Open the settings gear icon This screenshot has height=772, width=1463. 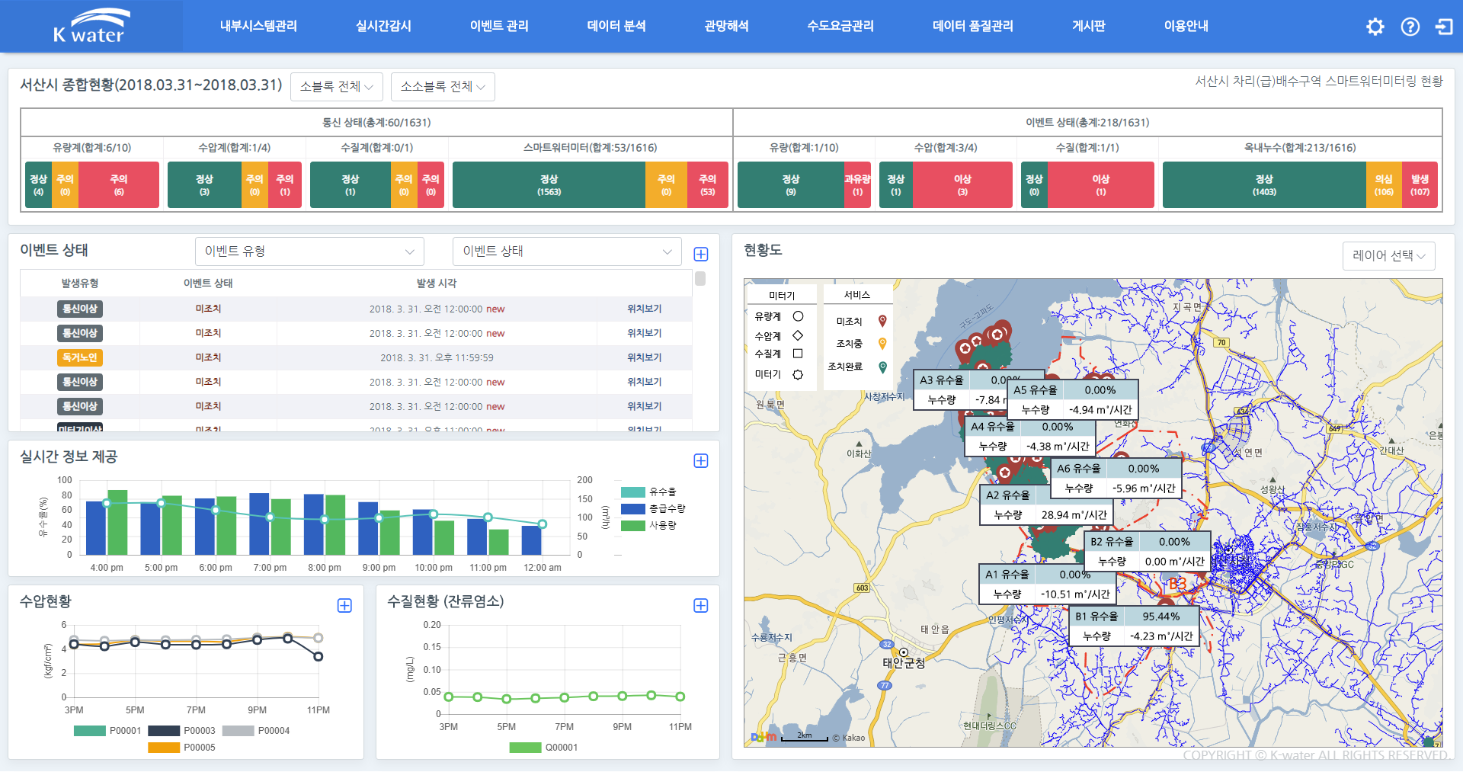(1375, 27)
